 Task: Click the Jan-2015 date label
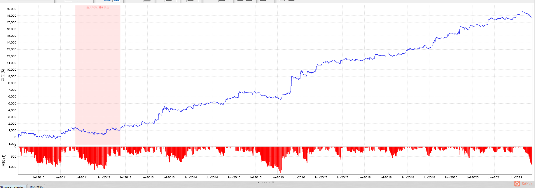pos(234,177)
